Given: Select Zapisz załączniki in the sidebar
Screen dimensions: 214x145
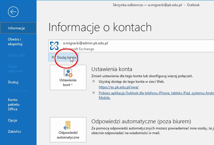Looking at the screenshot, I should (15, 68).
